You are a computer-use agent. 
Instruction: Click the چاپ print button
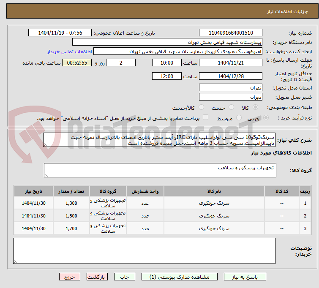click(x=125, y=277)
